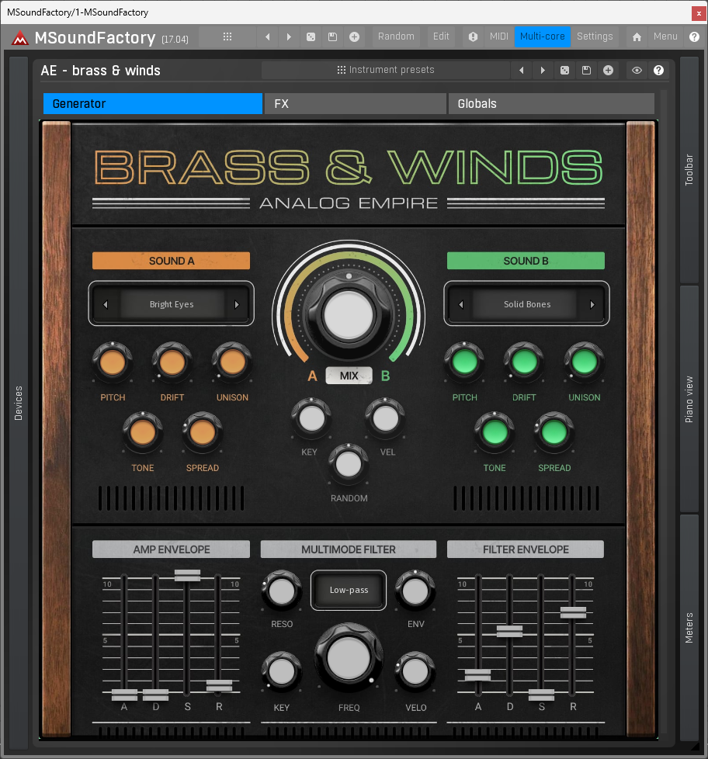This screenshot has width=708, height=759.
Task: Randomize instrument preset with dice icon
Action: [x=564, y=71]
